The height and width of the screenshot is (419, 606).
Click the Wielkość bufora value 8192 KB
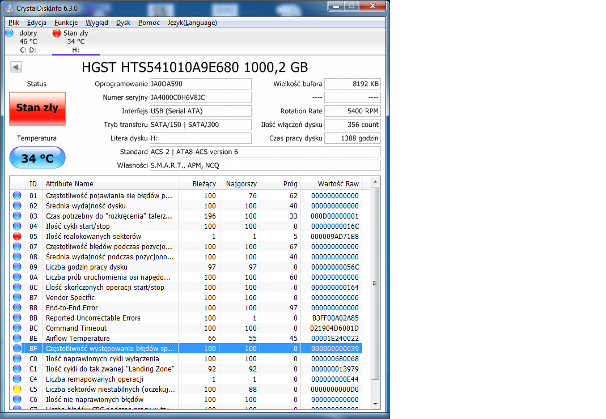tap(353, 84)
